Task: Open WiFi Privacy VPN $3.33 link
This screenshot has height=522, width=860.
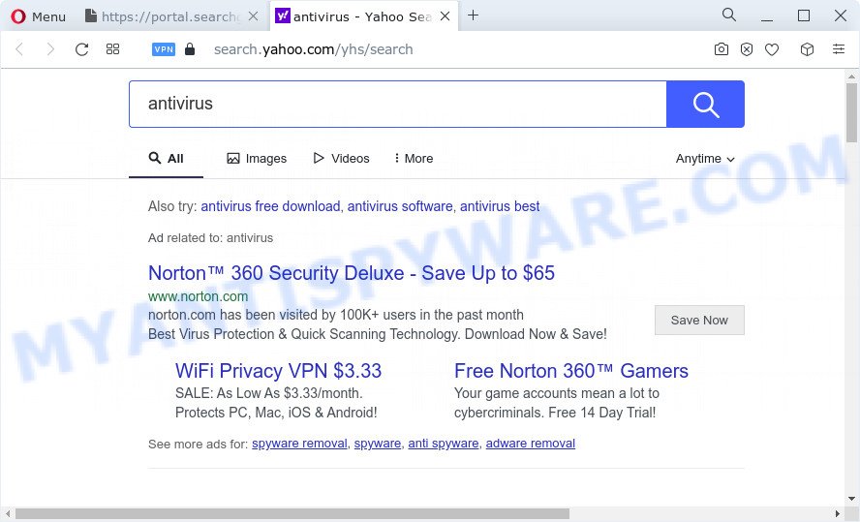Action: point(278,371)
